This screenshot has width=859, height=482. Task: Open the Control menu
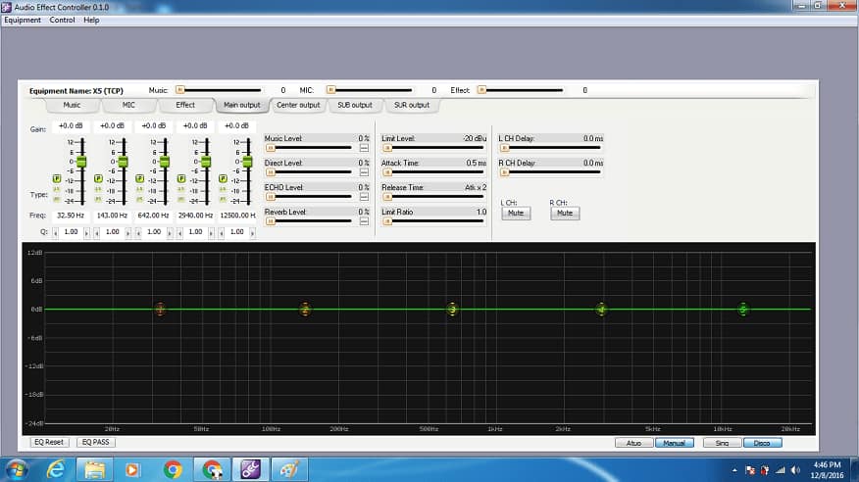point(62,20)
